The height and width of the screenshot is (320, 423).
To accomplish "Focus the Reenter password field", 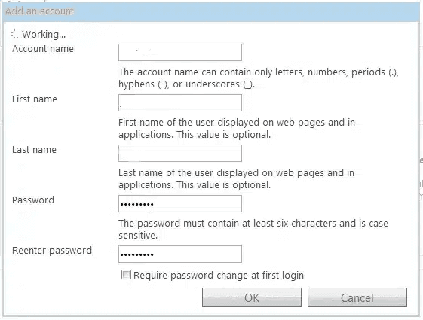I will point(180,254).
